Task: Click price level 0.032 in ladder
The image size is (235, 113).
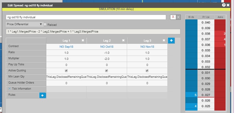Action: tap(206, 67)
